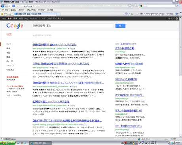Screen dimensions: 182x145
Task: Click the google.co.jp address bar
Action: [x=70, y=6]
